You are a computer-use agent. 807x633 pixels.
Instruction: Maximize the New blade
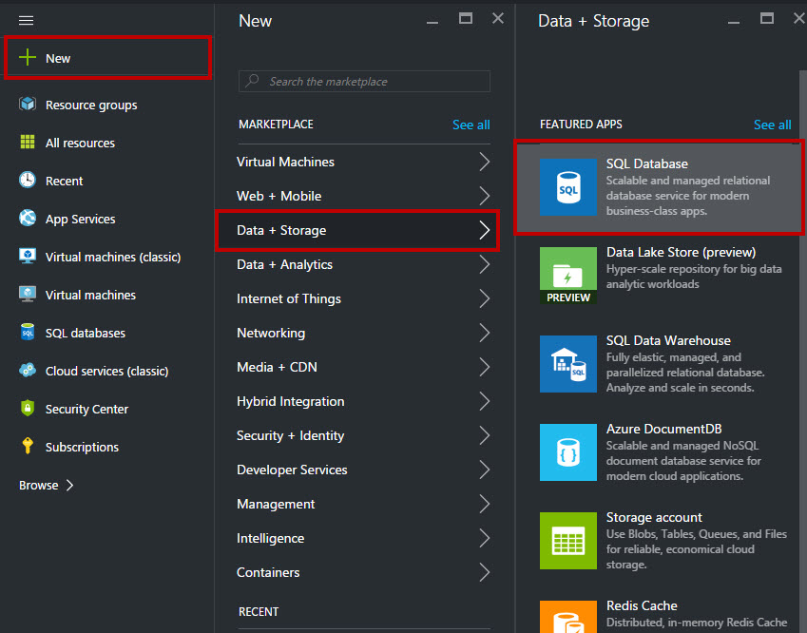click(x=465, y=18)
